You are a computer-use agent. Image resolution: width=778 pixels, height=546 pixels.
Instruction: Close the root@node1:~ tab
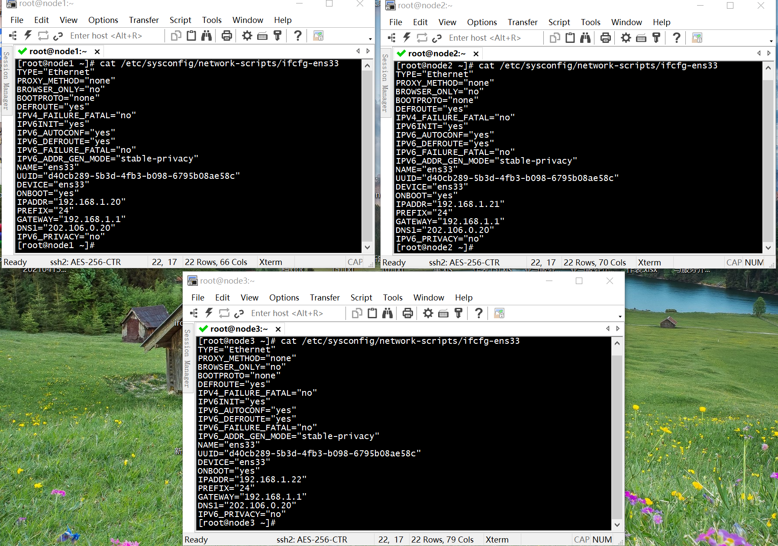tap(97, 52)
